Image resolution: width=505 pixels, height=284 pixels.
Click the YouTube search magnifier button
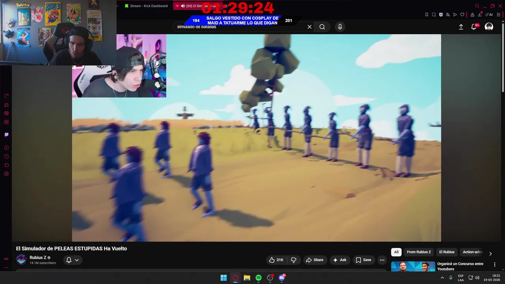(322, 27)
